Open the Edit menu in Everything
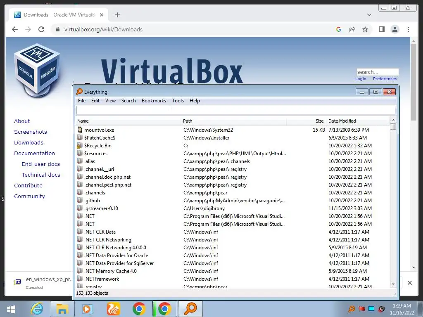Screen dimensions: 423x317 [x=95, y=101]
